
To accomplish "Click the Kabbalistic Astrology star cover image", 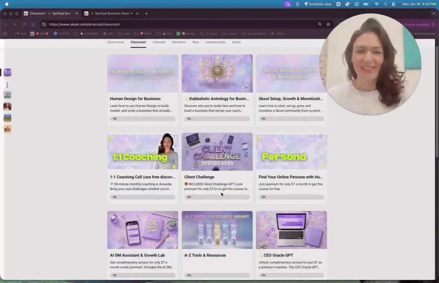I will [x=217, y=74].
